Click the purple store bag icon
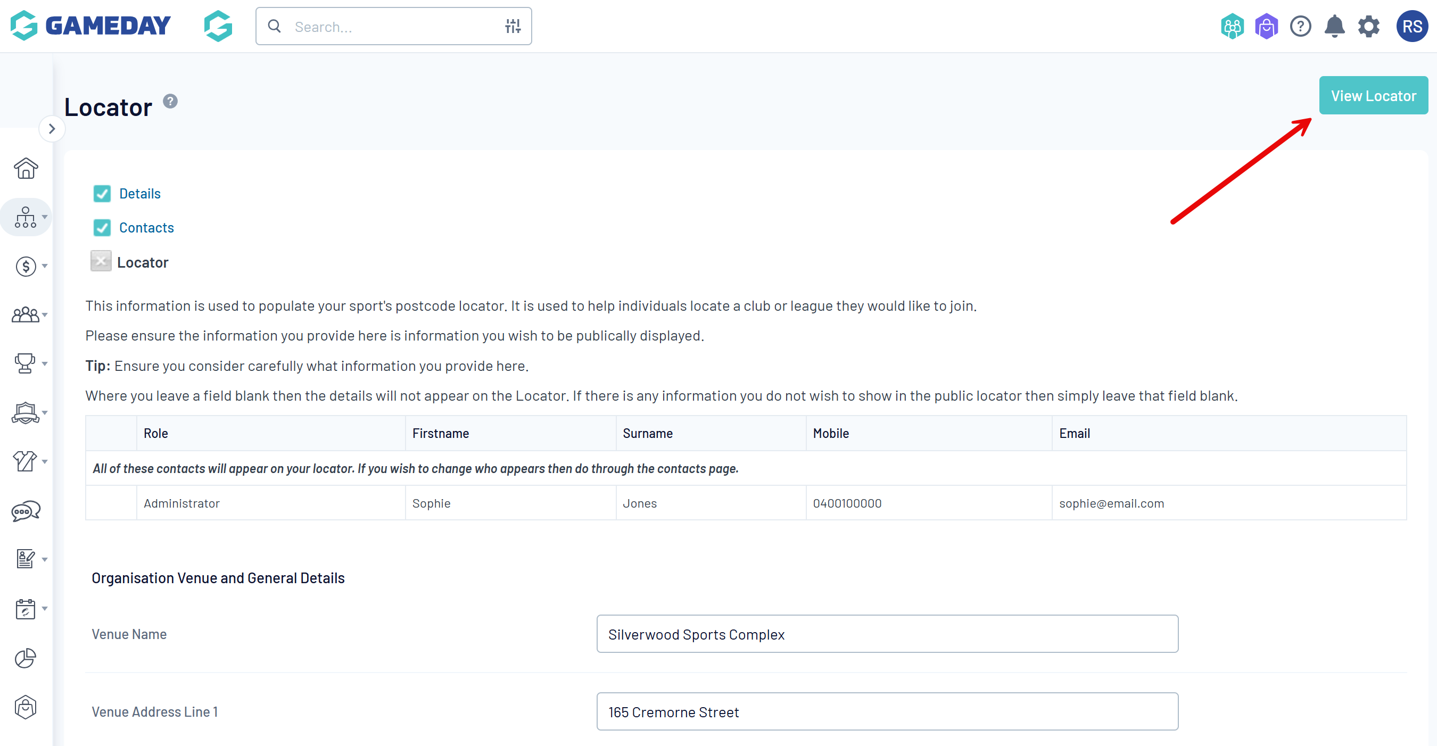1437x746 pixels. pos(1266,26)
